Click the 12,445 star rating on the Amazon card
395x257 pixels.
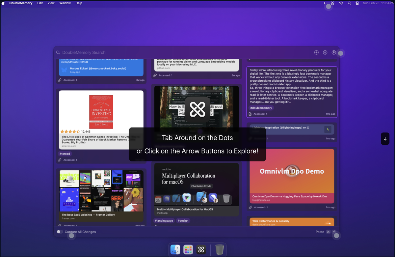[75, 131]
